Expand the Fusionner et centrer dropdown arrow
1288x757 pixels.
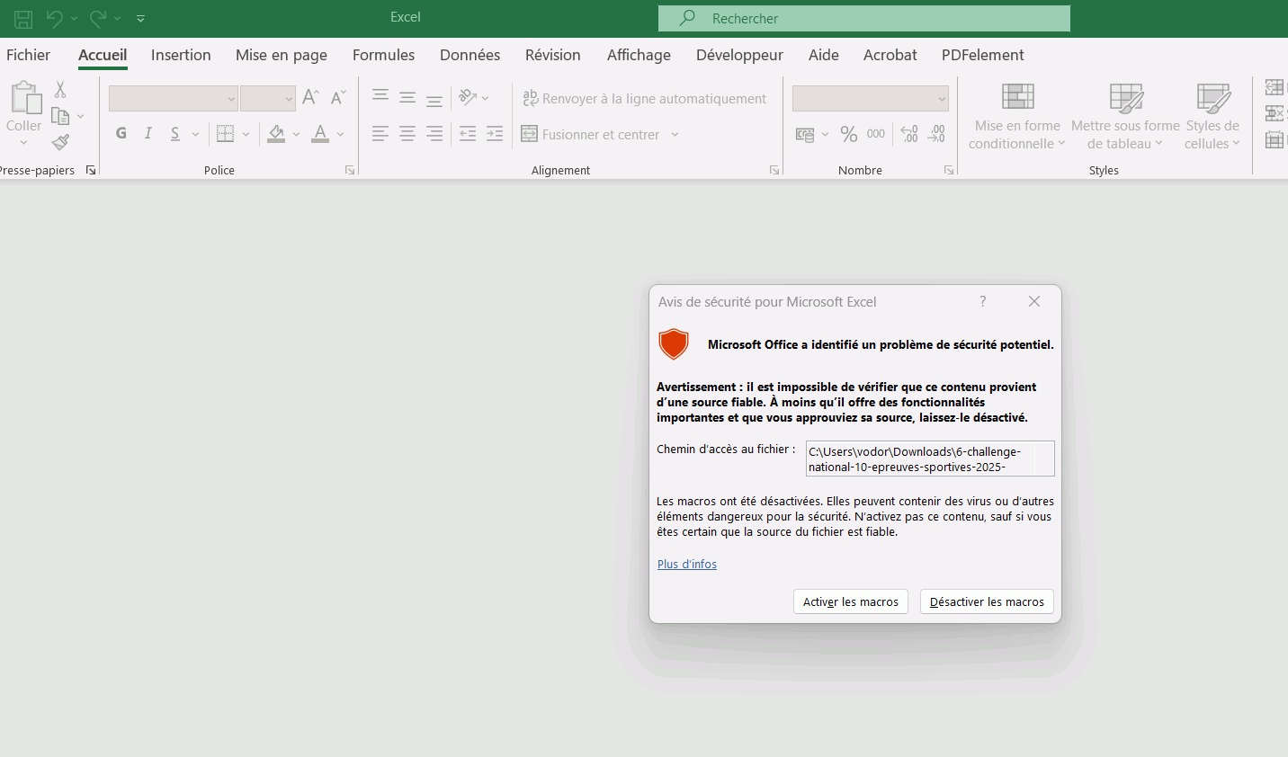675,135
